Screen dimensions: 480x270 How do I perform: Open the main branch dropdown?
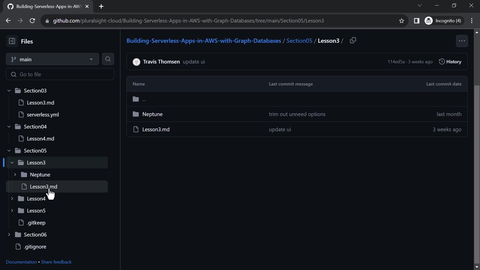(52, 59)
